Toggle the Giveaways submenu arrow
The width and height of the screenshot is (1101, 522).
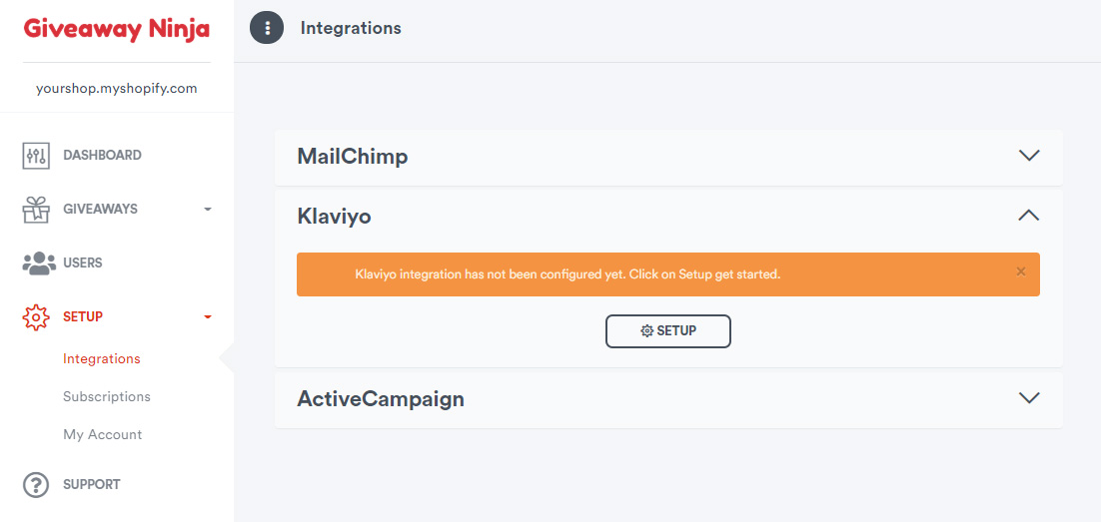[x=207, y=209]
